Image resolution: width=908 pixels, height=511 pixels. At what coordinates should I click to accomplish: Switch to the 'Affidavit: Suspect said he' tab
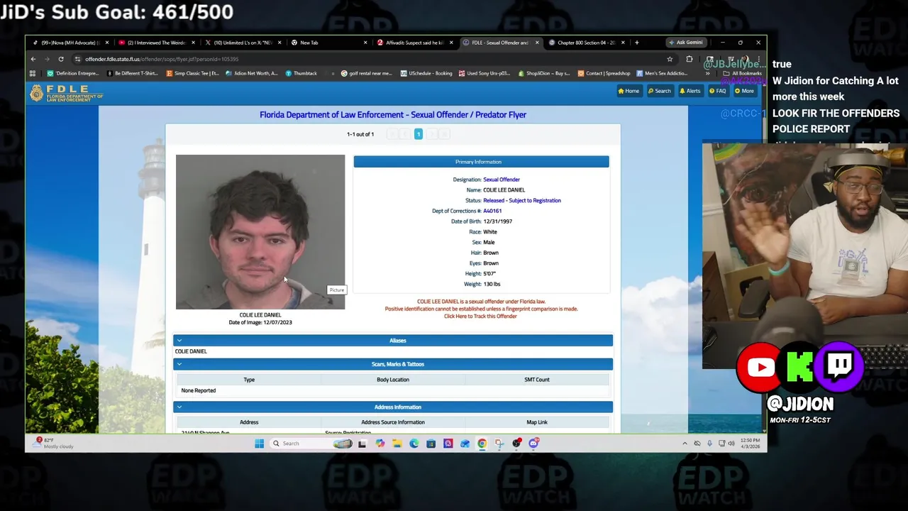414,43
